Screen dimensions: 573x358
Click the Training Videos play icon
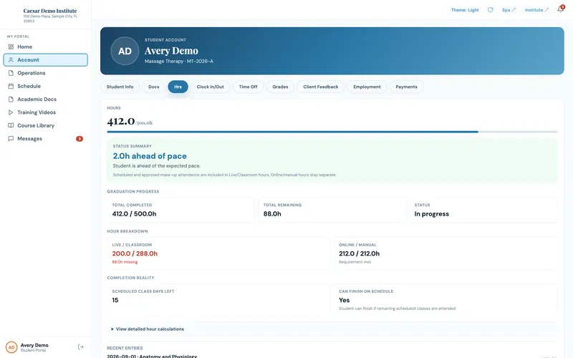[x=11, y=112]
